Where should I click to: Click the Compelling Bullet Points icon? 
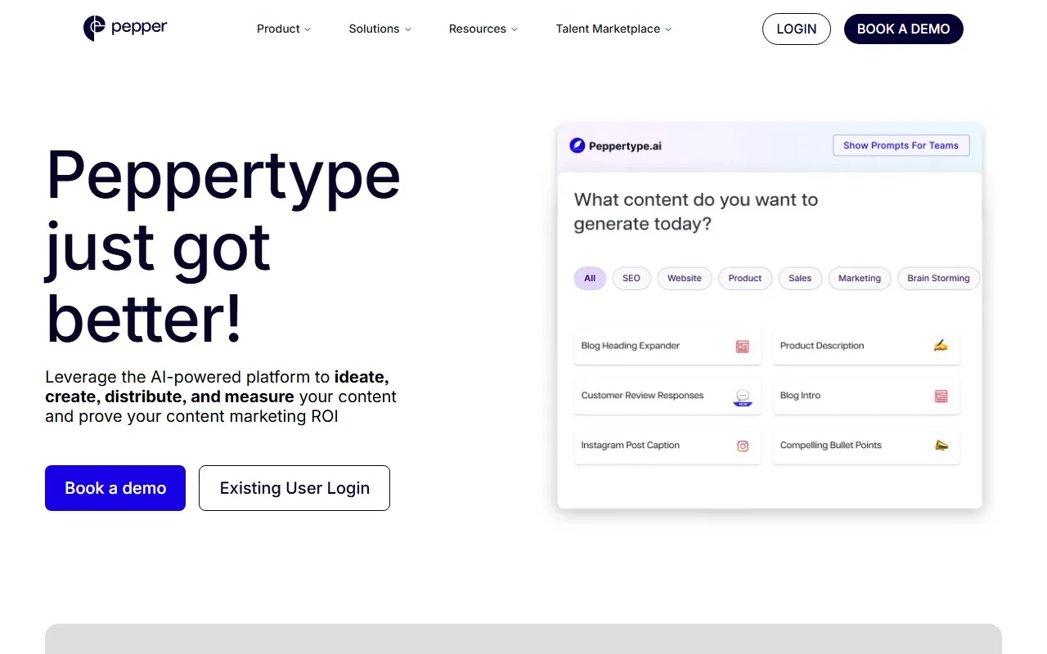point(940,446)
